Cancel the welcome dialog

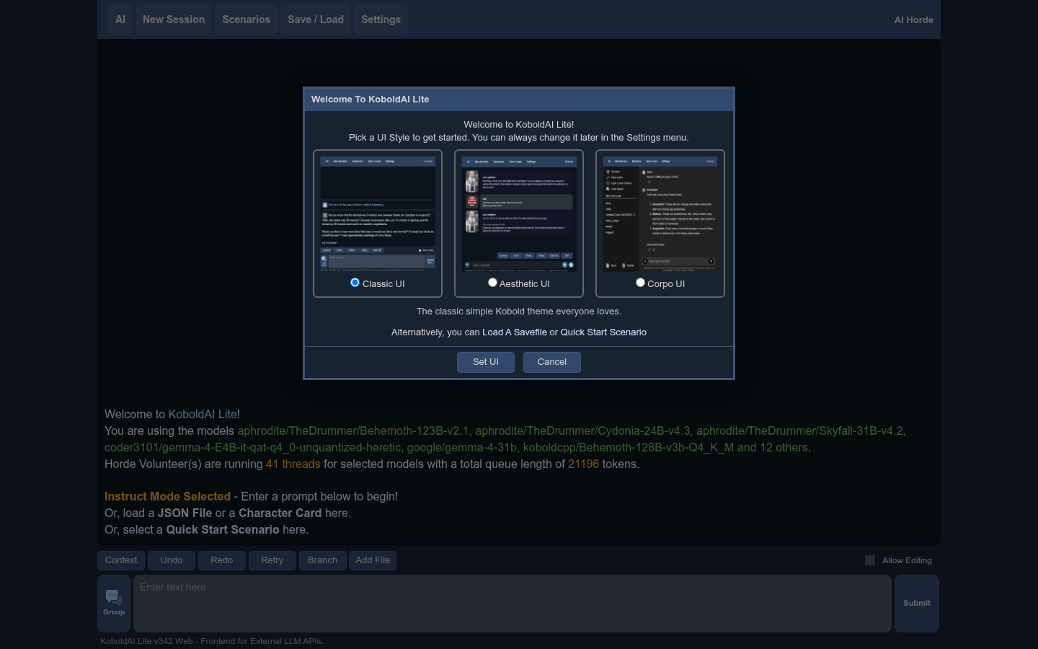click(x=552, y=362)
